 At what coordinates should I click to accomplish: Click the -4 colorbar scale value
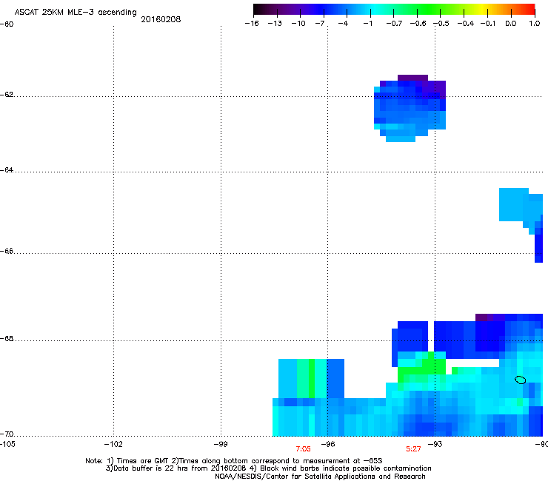point(343,24)
